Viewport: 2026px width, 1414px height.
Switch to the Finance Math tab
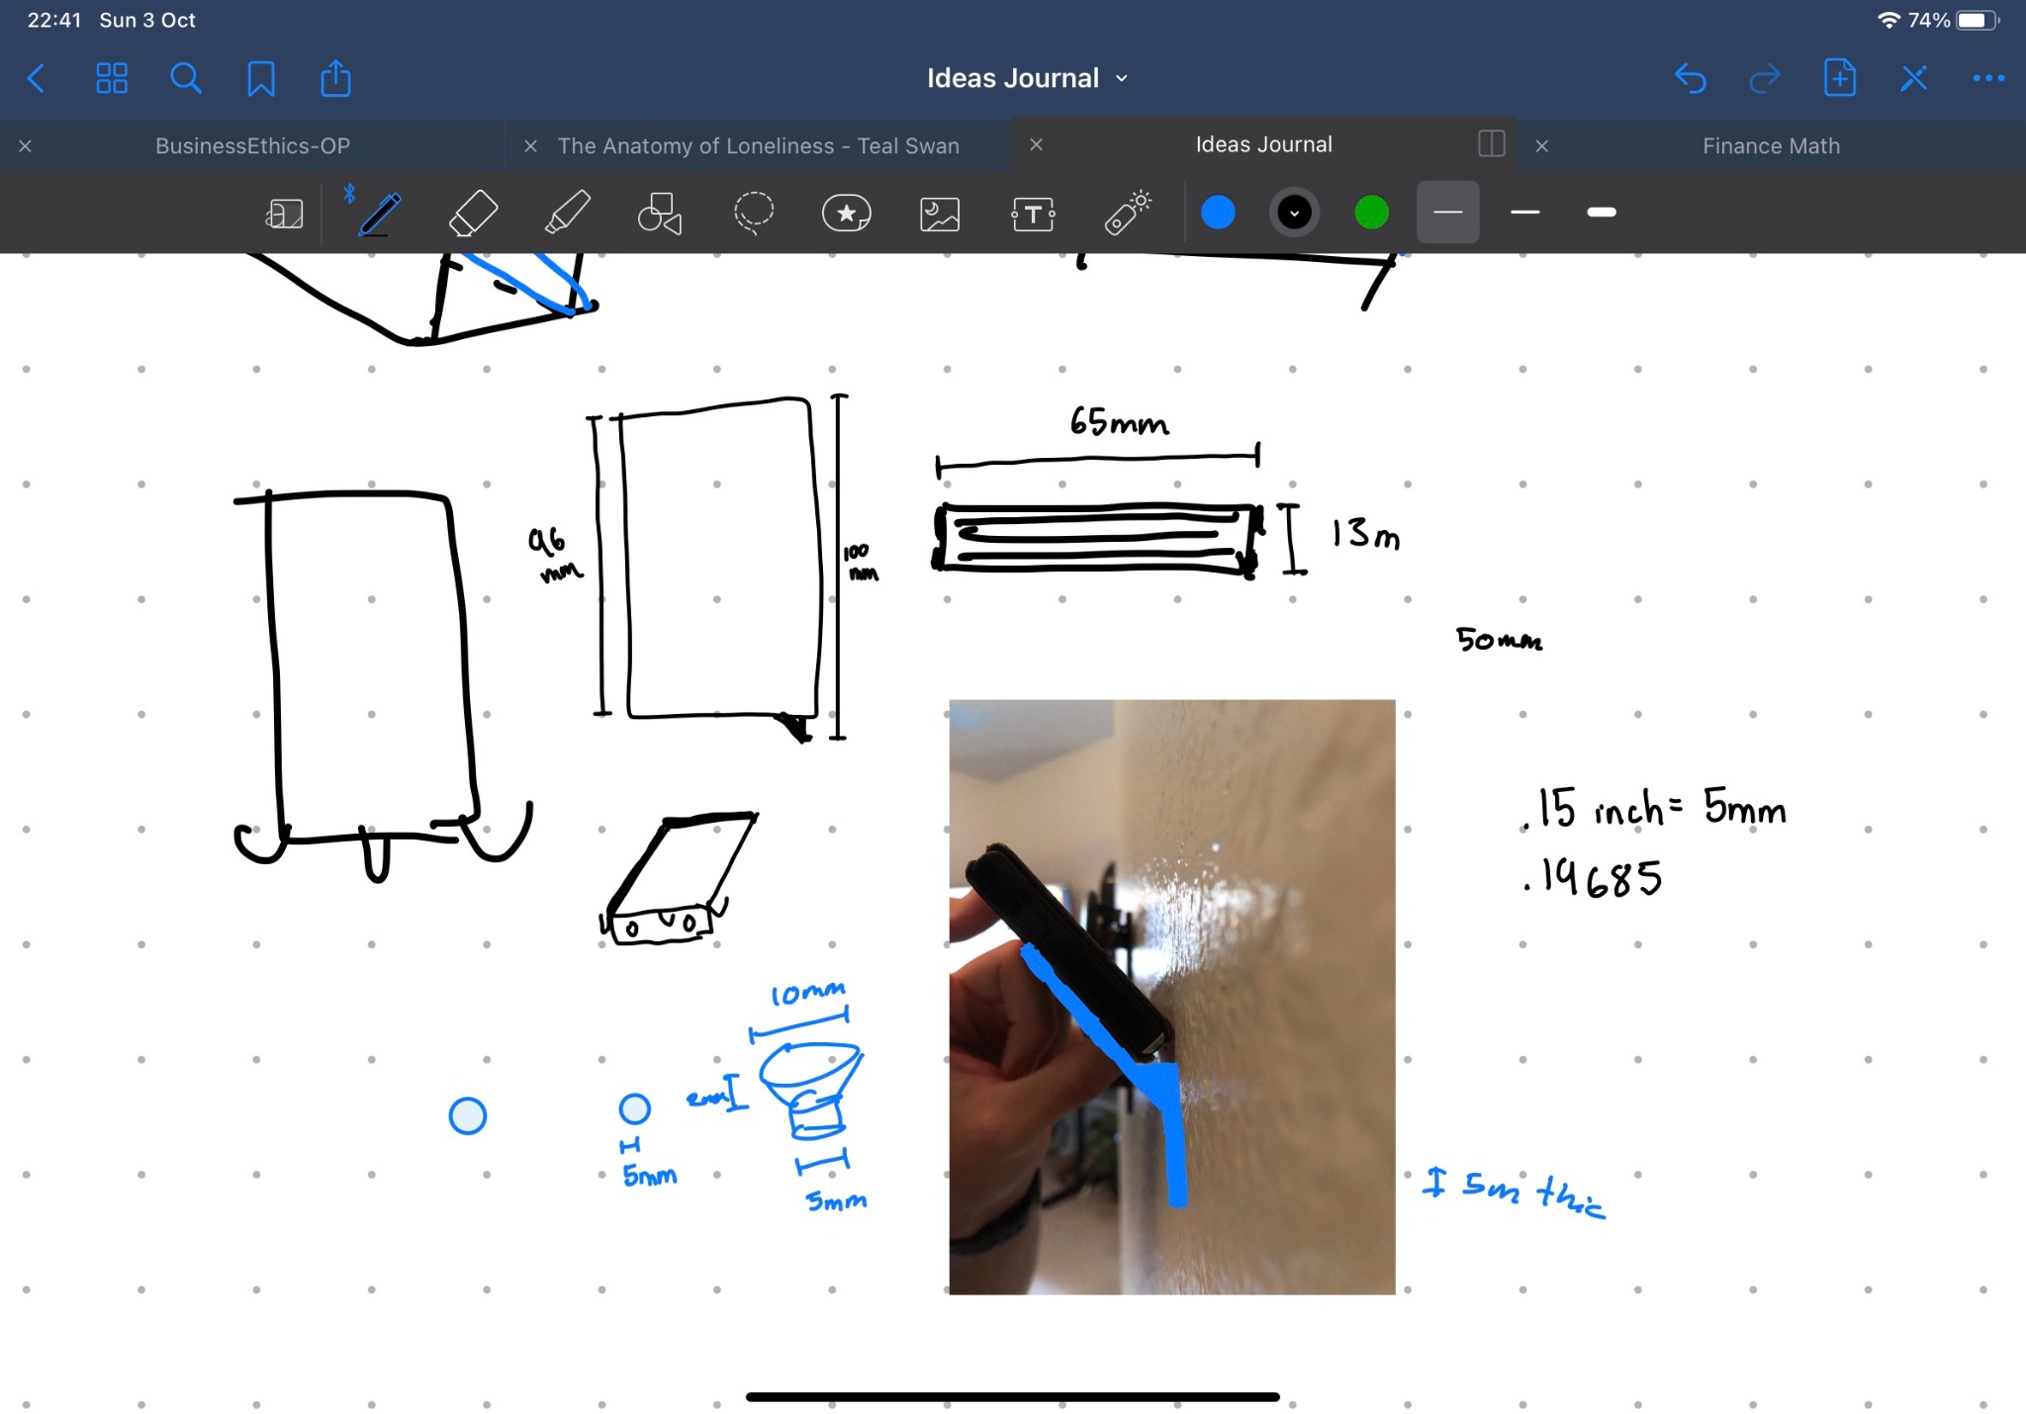[x=1769, y=145]
